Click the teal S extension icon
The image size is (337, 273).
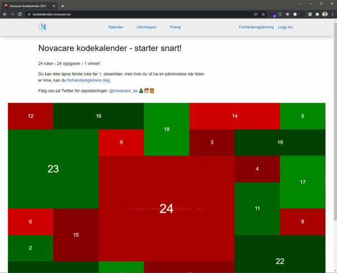[x=280, y=14]
